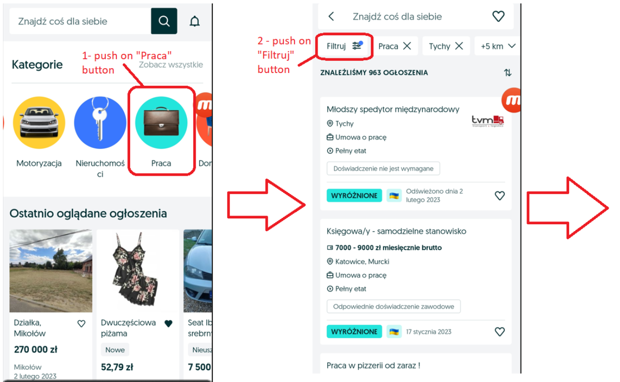Tap the Praca briefcase category icon
The height and width of the screenshot is (382, 620).
pyautogui.click(x=161, y=122)
